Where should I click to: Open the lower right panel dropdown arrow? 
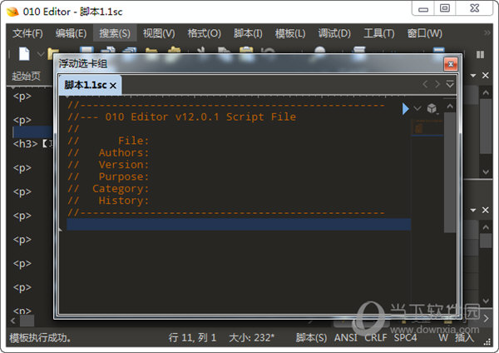coord(473,211)
